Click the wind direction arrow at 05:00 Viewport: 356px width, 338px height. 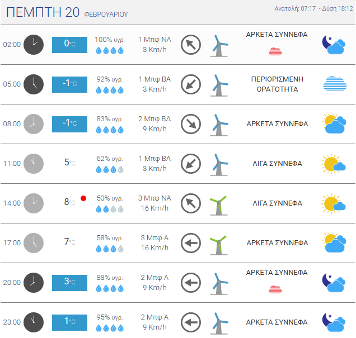coord(191,84)
